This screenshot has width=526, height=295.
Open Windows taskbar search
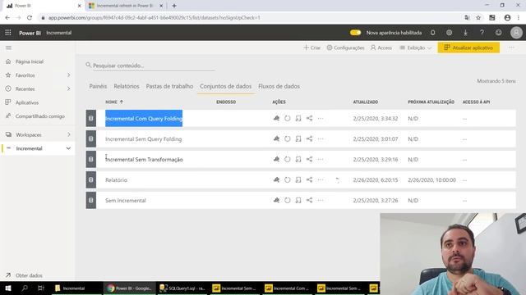tap(25, 288)
